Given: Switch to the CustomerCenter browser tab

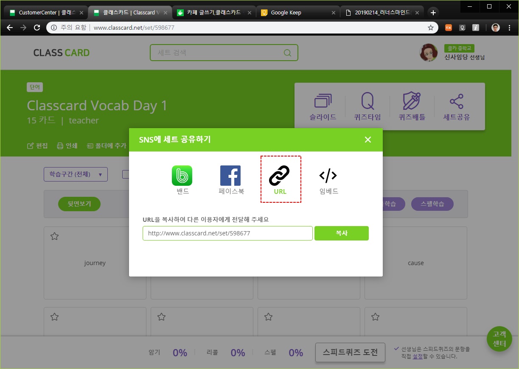Looking at the screenshot, I should click(47, 13).
